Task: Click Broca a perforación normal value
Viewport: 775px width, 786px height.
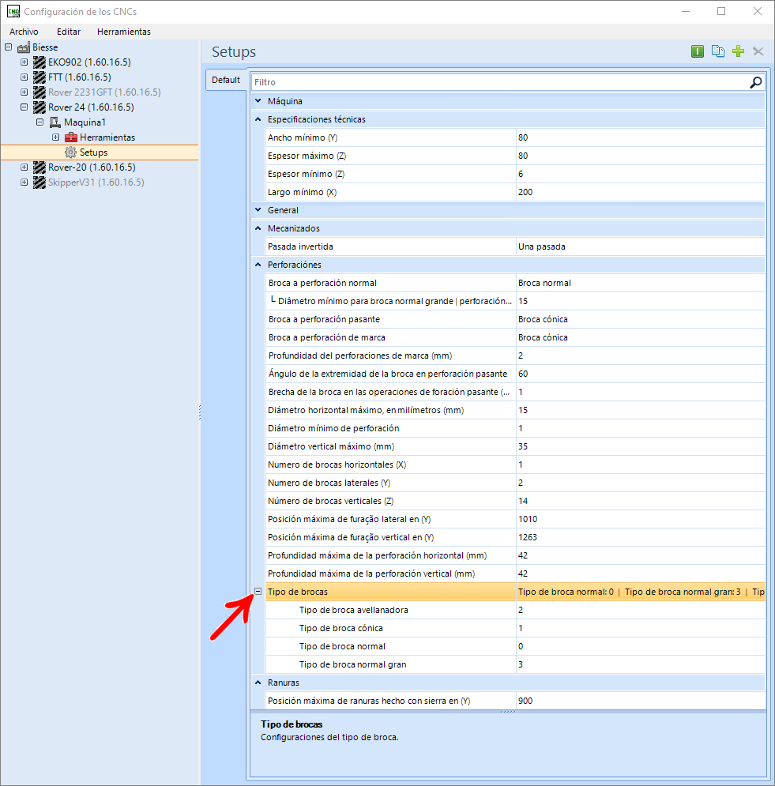Action: (x=641, y=283)
